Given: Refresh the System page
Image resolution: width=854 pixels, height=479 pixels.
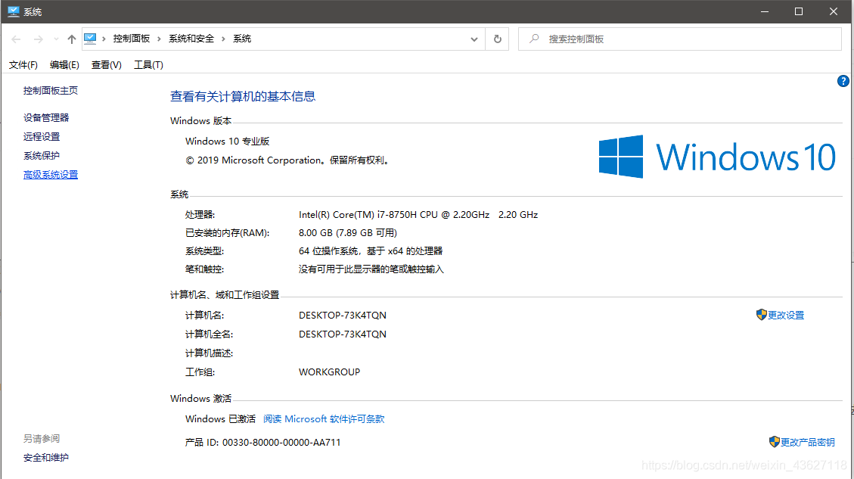Looking at the screenshot, I should click(x=497, y=39).
